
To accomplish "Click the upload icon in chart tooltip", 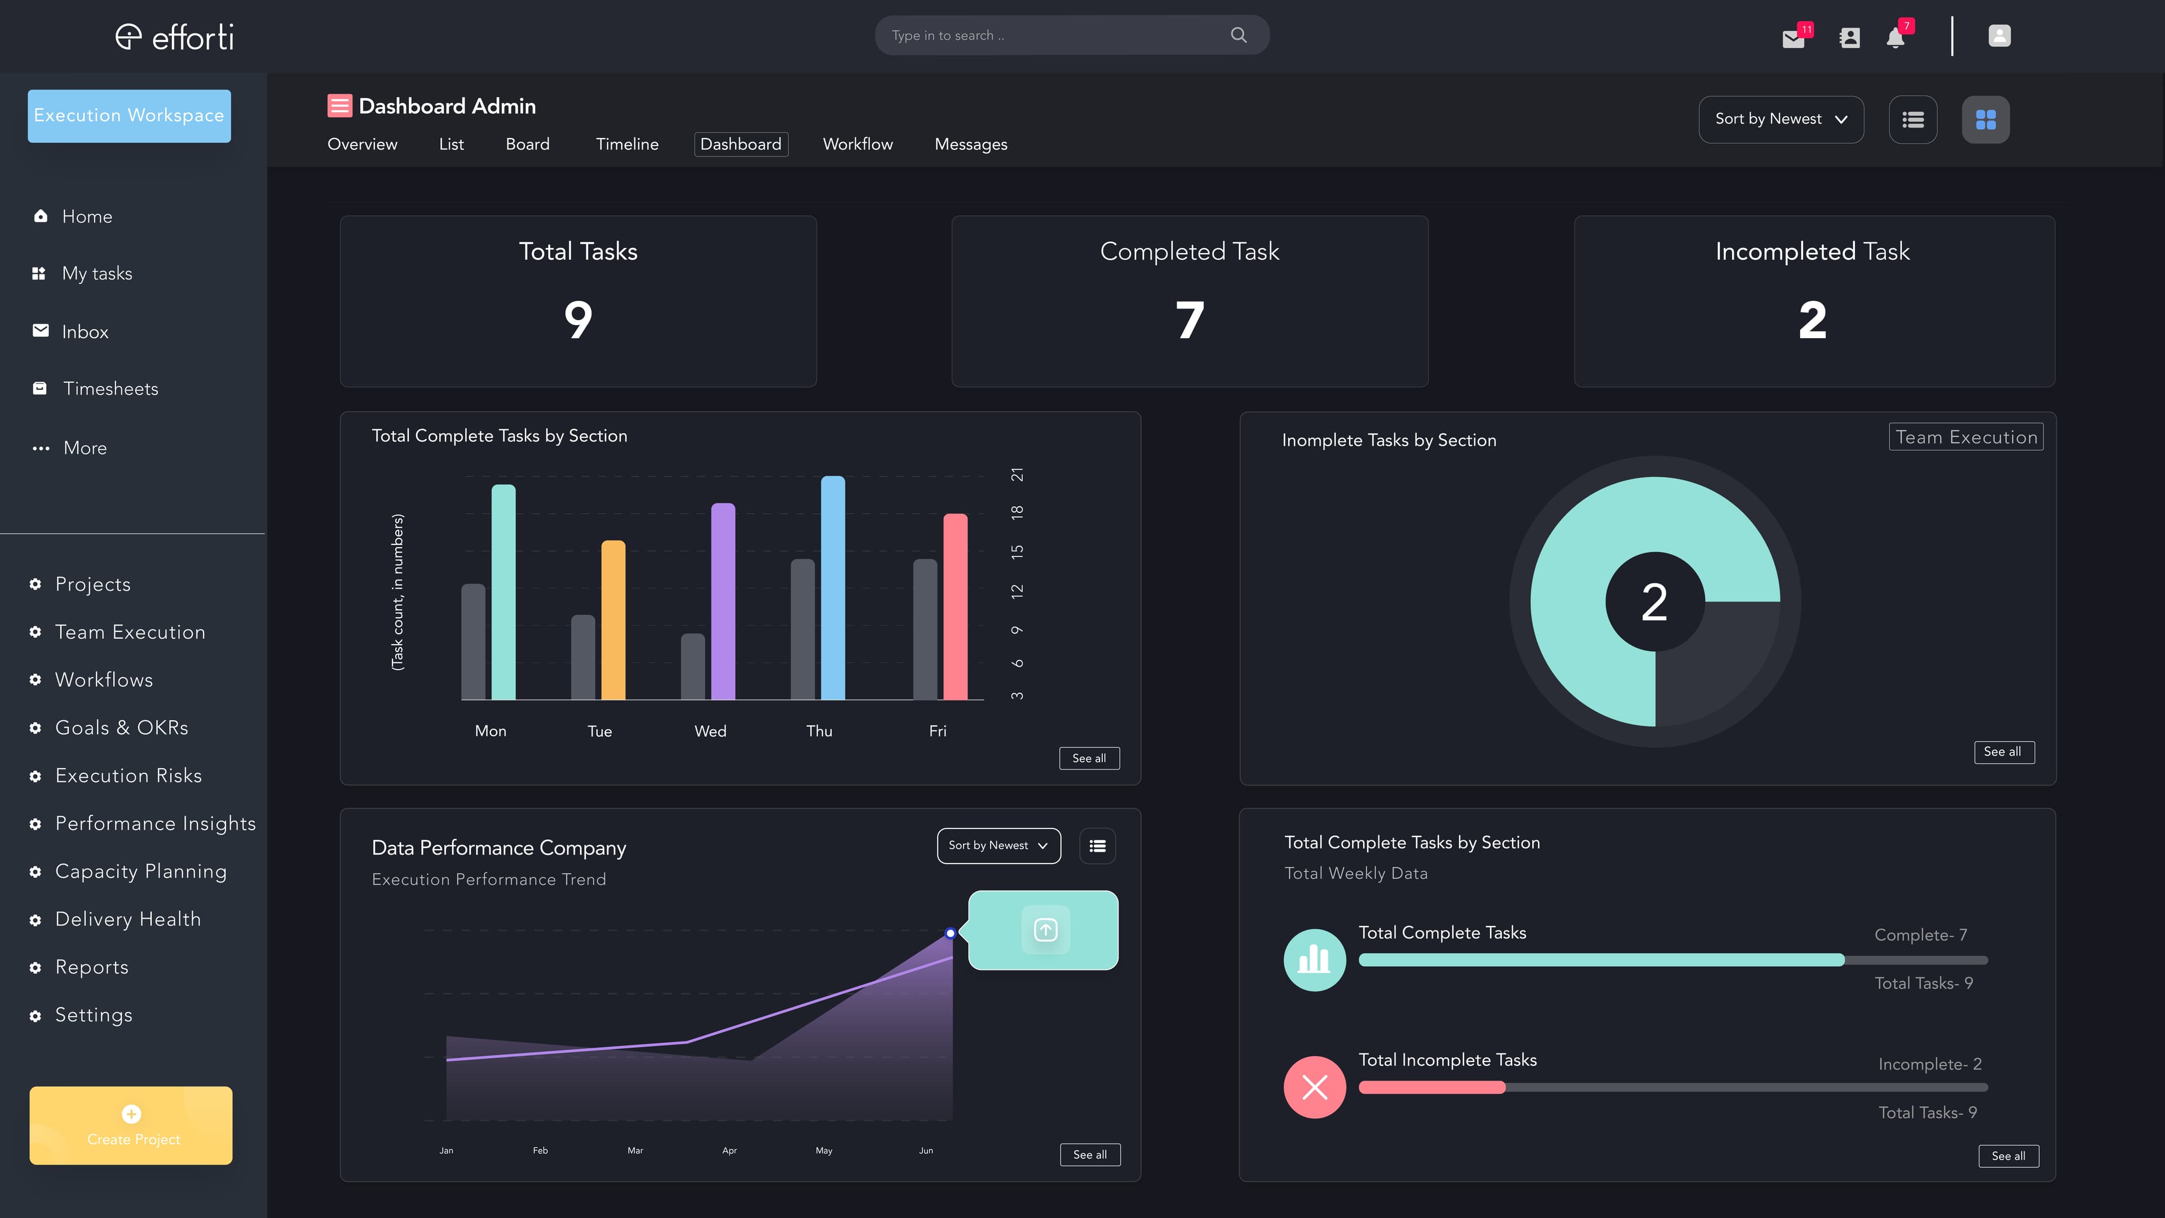I will [1045, 930].
